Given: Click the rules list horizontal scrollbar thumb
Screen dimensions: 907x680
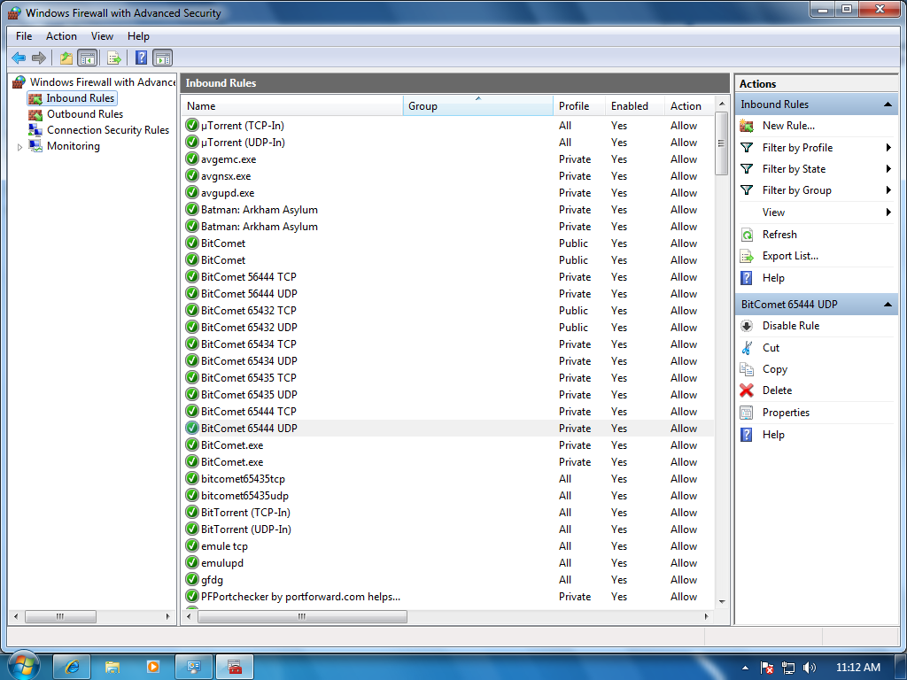Looking at the screenshot, I should (302, 616).
